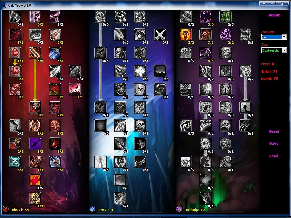Click the 'Free: 0' points text
The width and height of the screenshot is (291, 218).
coord(267,64)
